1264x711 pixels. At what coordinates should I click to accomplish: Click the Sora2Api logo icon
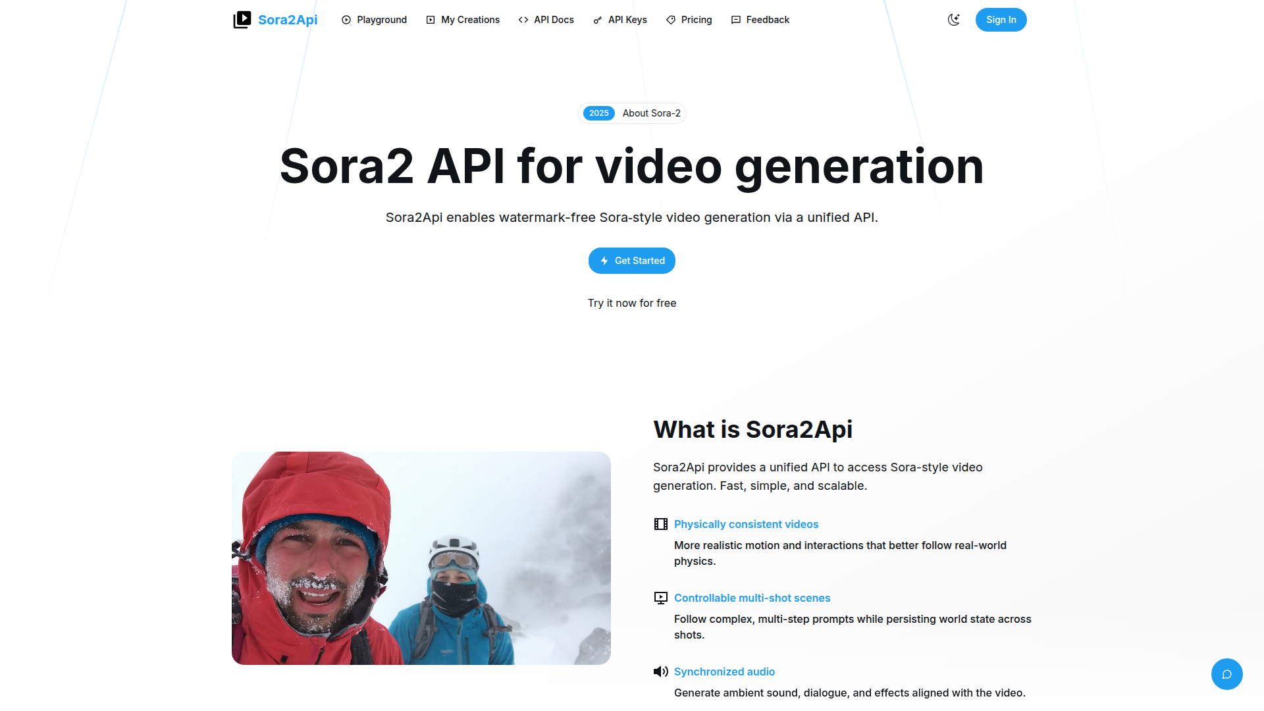242,20
